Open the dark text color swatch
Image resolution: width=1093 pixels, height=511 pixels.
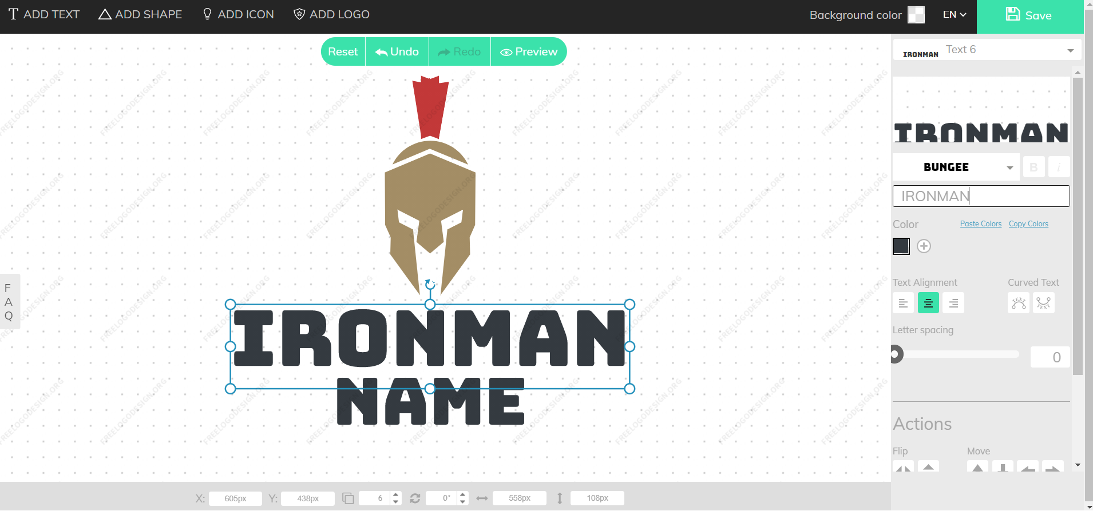(x=901, y=246)
